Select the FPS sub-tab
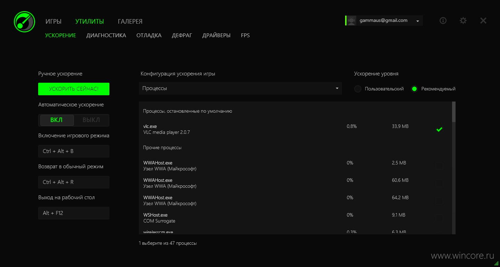The image size is (500, 267). [x=245, y=35]
